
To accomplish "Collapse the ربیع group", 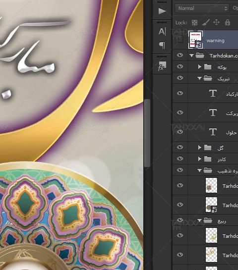I will 199,220.
